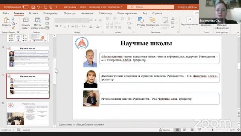This screenshot has width=241, height=136.
Task: Toggle text Shadow (S) formatting
Action: tap(69, 26)
